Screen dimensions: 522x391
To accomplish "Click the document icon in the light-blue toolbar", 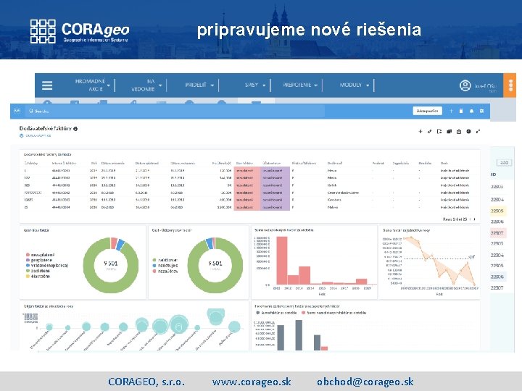I will pyautogui.click(x=461, y=111).
